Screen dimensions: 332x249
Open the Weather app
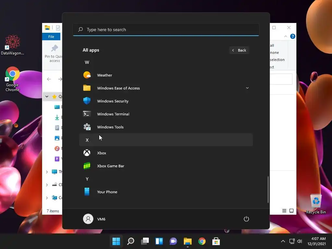pos(166,75)
